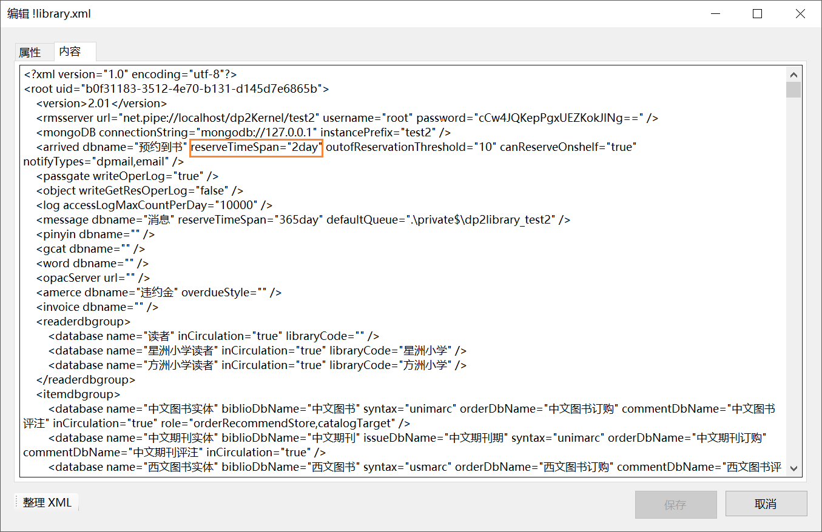
Task: Click the pinyin dbname line
Action: (x=95, y=234)
